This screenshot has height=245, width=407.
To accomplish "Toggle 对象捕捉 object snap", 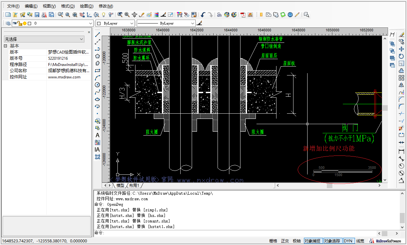I will pos(313,241).
